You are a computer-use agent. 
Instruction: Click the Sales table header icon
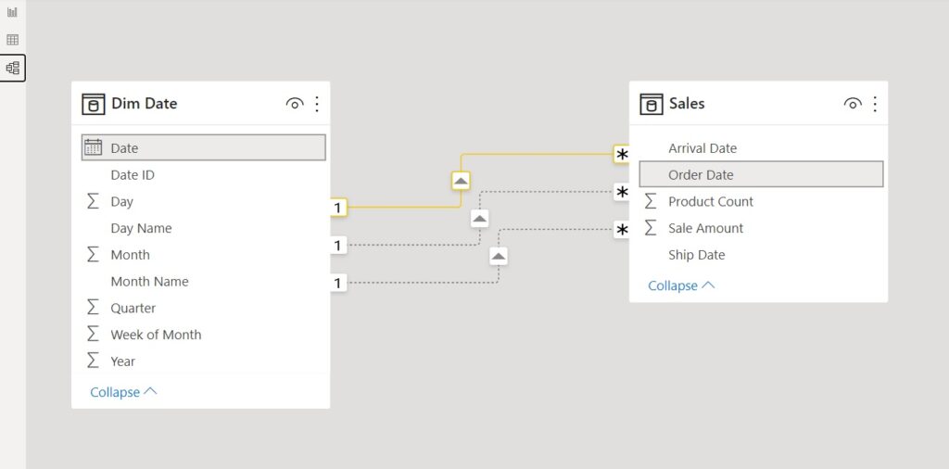(652, 104)
